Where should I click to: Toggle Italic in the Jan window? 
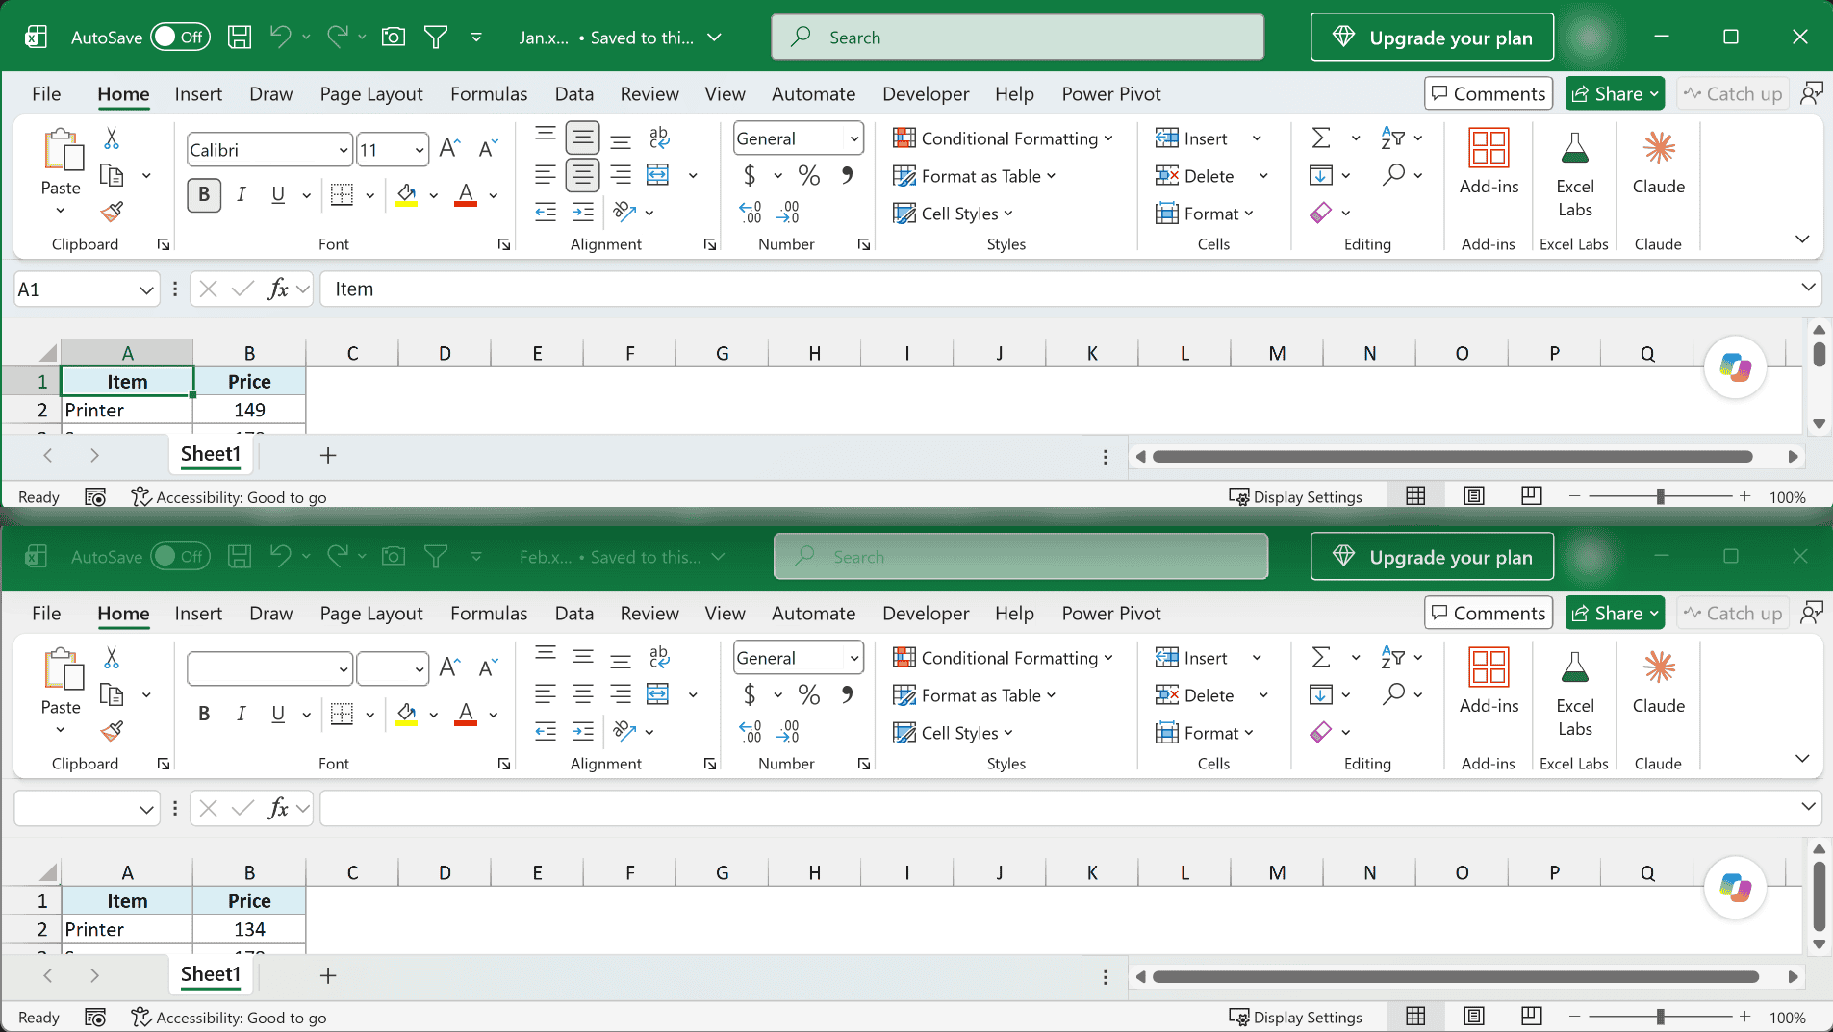(242, 195)
